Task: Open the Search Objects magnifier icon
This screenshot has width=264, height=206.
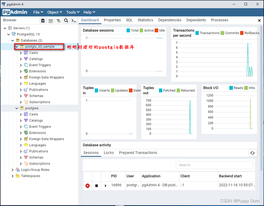Action: click(x=66, y=21)
